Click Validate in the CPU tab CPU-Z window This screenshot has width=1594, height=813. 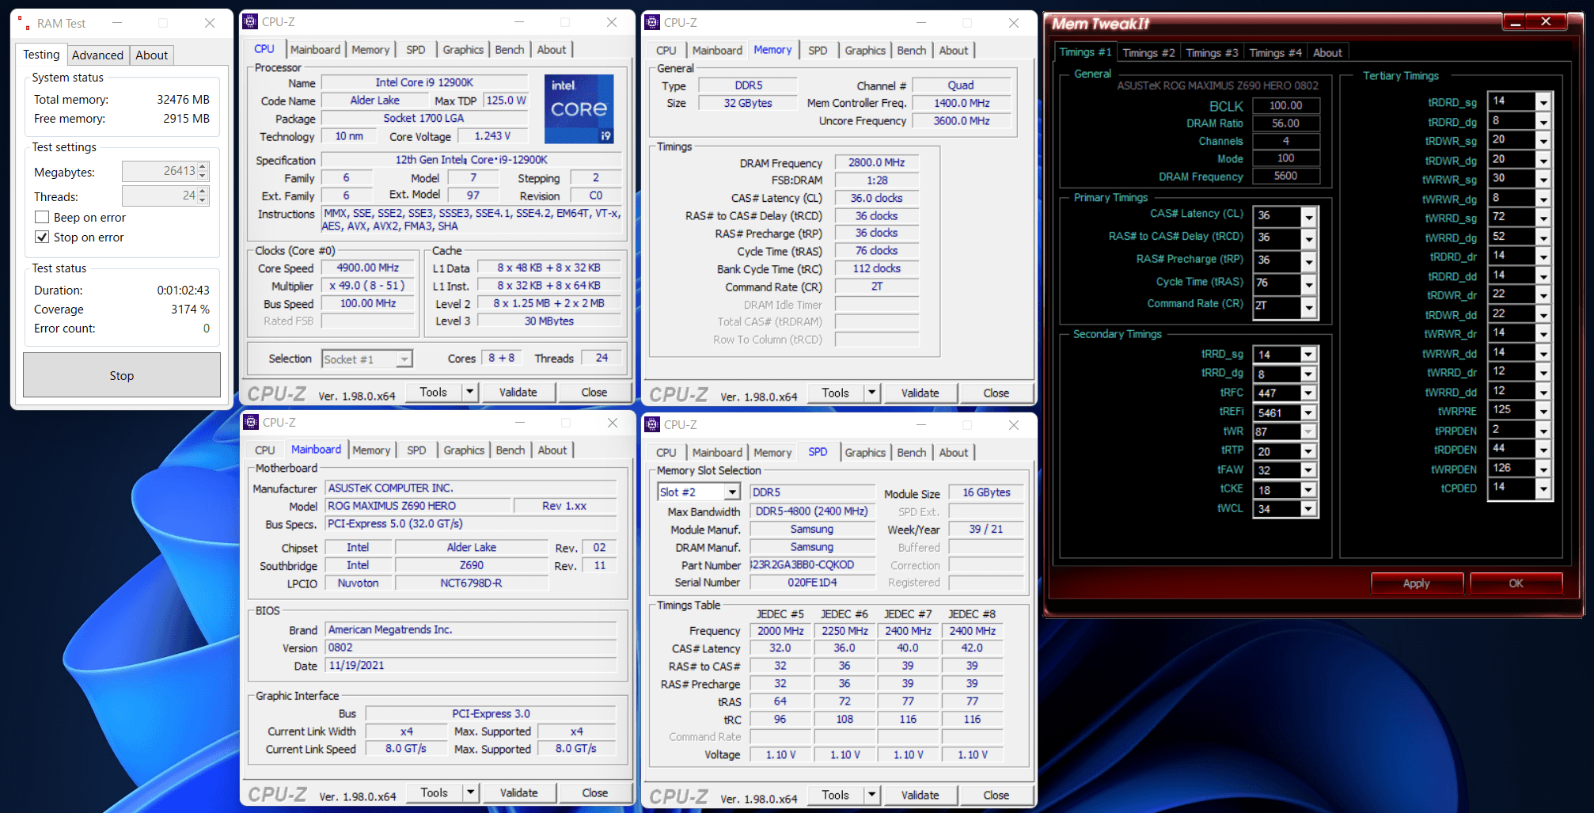(518, 392)
